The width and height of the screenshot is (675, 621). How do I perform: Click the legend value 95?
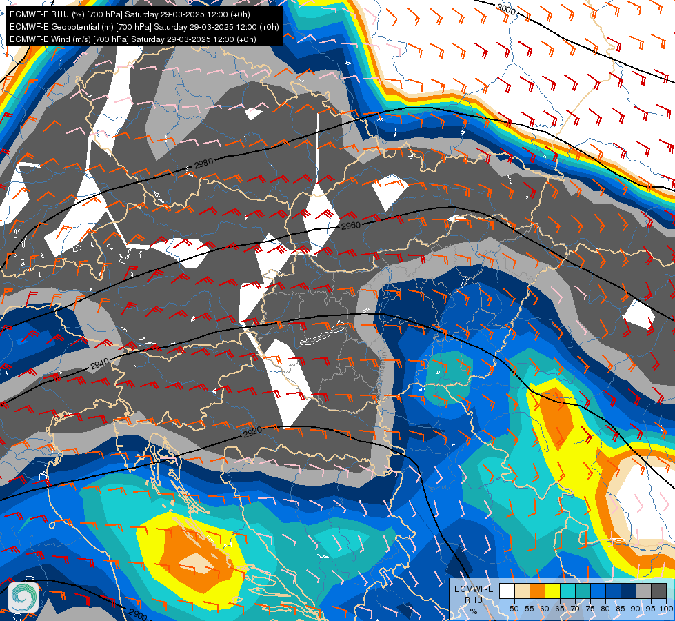click(650, 609)
